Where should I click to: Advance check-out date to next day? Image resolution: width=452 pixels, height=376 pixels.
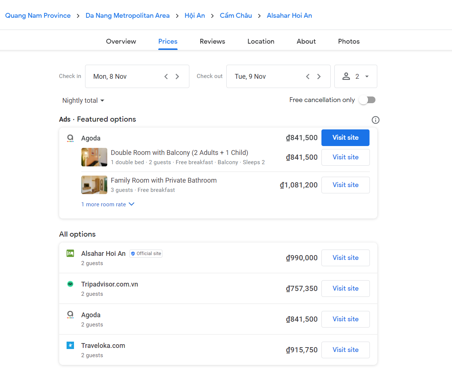319,77
